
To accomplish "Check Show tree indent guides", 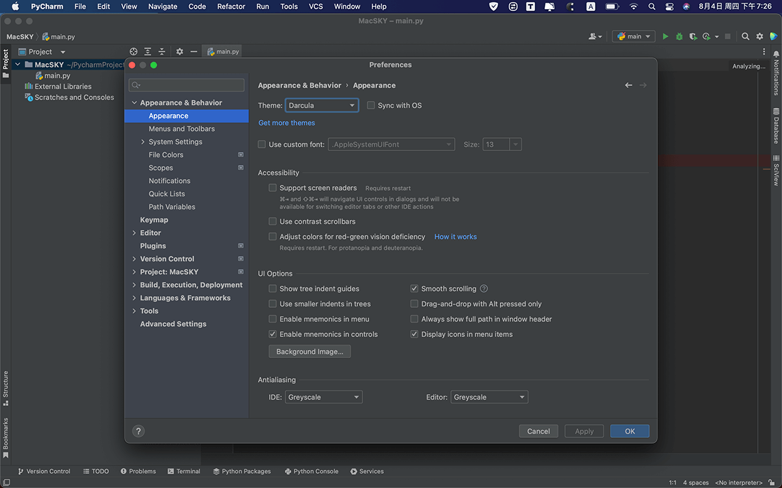I will [273, 289].
